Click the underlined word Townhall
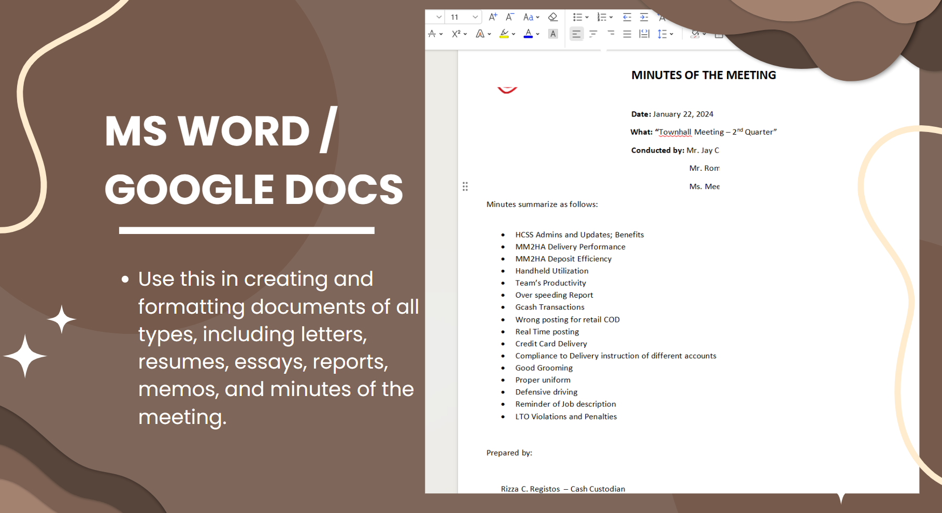 pos(675,132)
